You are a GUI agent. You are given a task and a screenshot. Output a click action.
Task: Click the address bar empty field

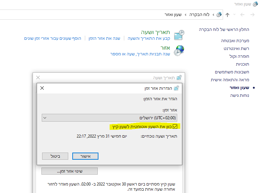click(x=82, y=15)
